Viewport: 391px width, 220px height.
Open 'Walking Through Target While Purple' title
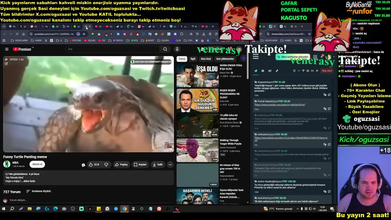click(x=231, y=142)
